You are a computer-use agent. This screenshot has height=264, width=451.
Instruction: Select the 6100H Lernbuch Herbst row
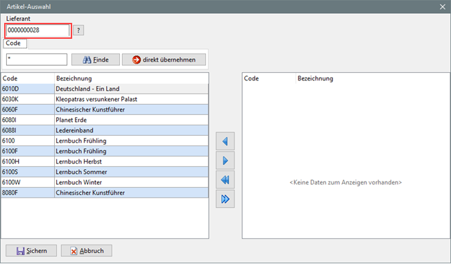[105, 161]
